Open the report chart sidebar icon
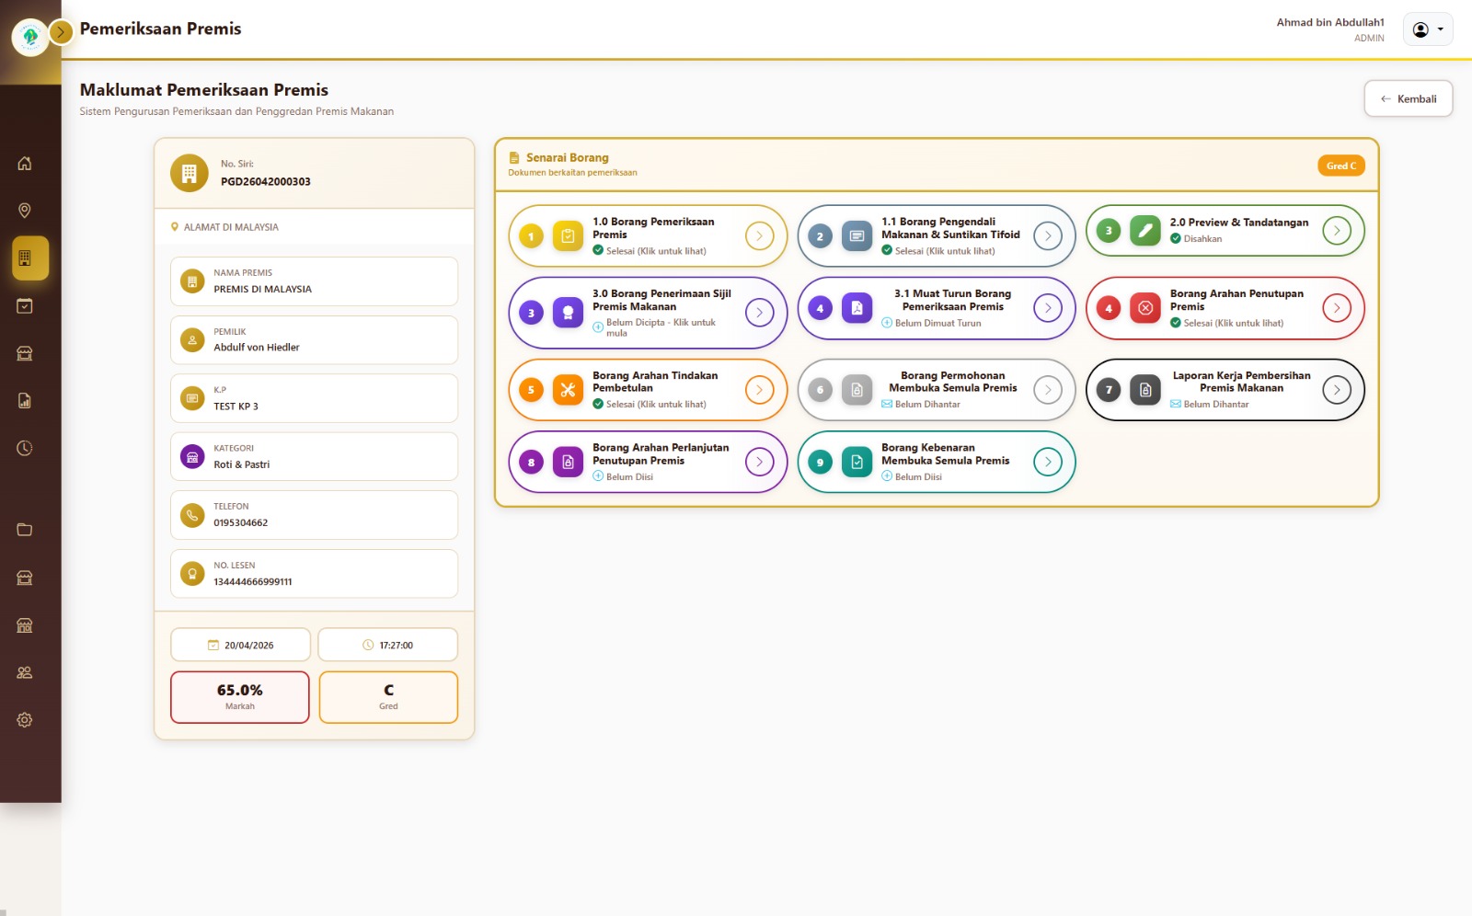 (x=25, y=400)
